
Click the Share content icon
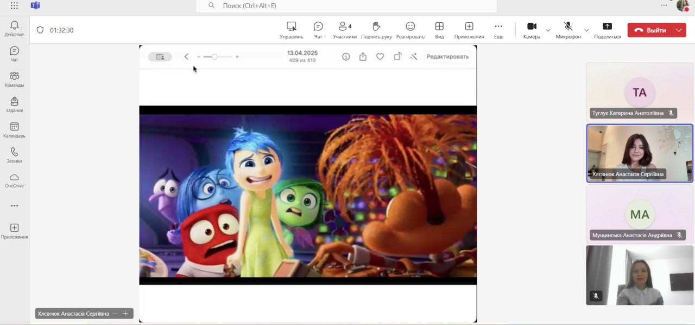coord(607,30)
